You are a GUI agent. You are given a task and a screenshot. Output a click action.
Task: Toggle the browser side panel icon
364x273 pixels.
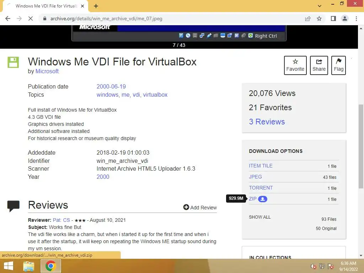tap(333, 18)
